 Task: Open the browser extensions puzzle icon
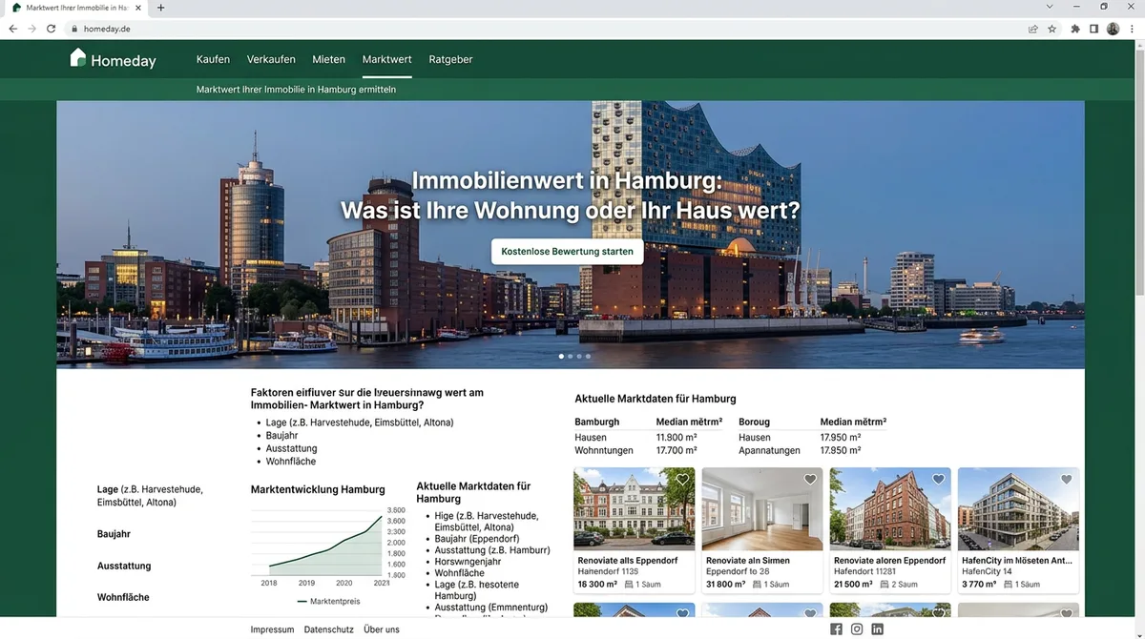coord(1075,29)
